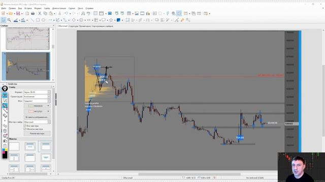The width and height of the screenshot is (325, 182).
Task: Select the blank slide layout thumbnail
Action: 14,146
